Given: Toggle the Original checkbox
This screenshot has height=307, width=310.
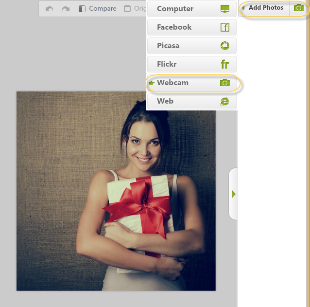Looking at the screenshot, I should point(127,9).
